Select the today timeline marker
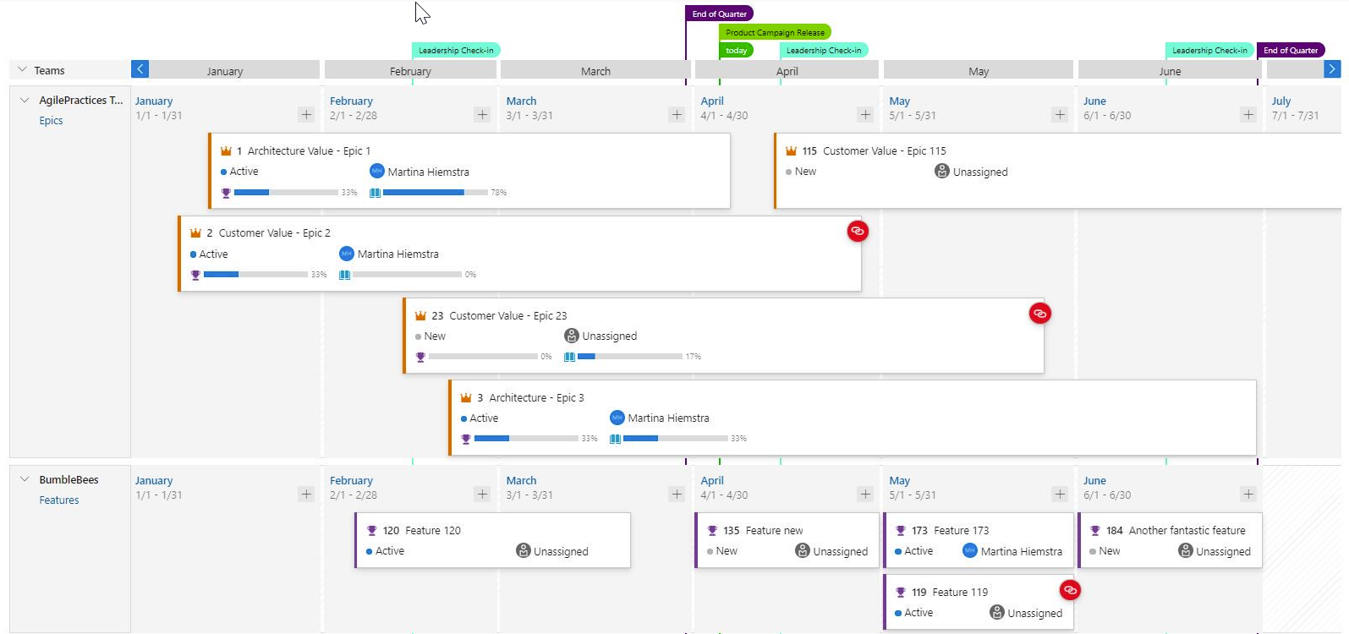 (736, 51)
